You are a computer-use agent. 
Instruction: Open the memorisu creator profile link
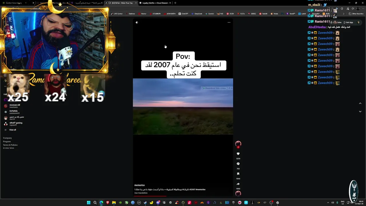tap(140, 185)
